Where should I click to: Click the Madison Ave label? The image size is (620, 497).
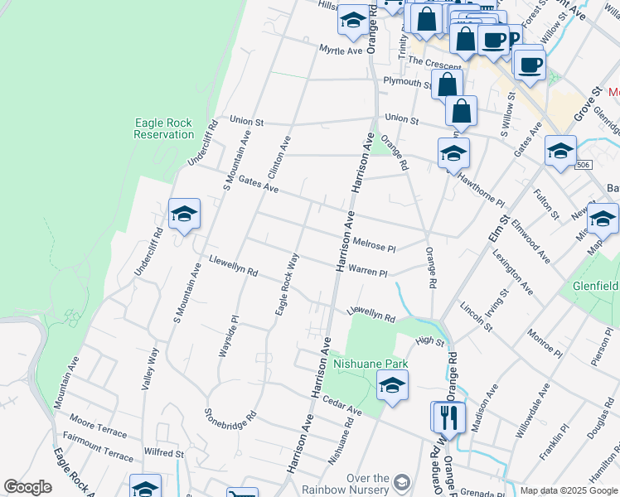485,408
